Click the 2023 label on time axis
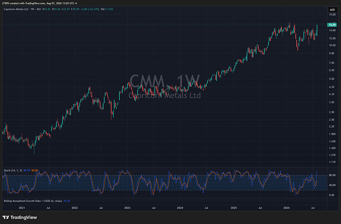 pyautogui.click(x=127, y=208)
